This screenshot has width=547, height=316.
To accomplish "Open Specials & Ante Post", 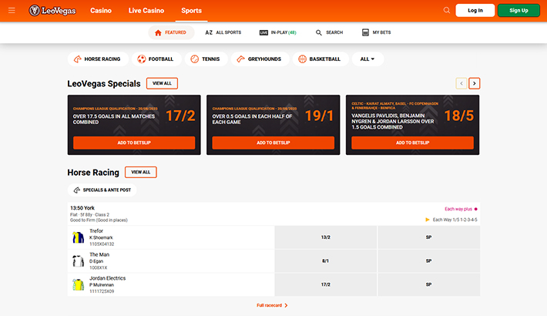I will (102, 190).
